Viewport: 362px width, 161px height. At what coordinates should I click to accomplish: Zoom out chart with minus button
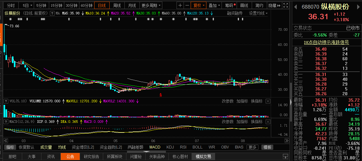187,5
